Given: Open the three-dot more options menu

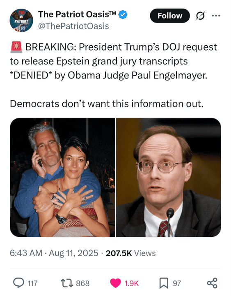Looking at the screenshot, I should click(x=216, y=16).
